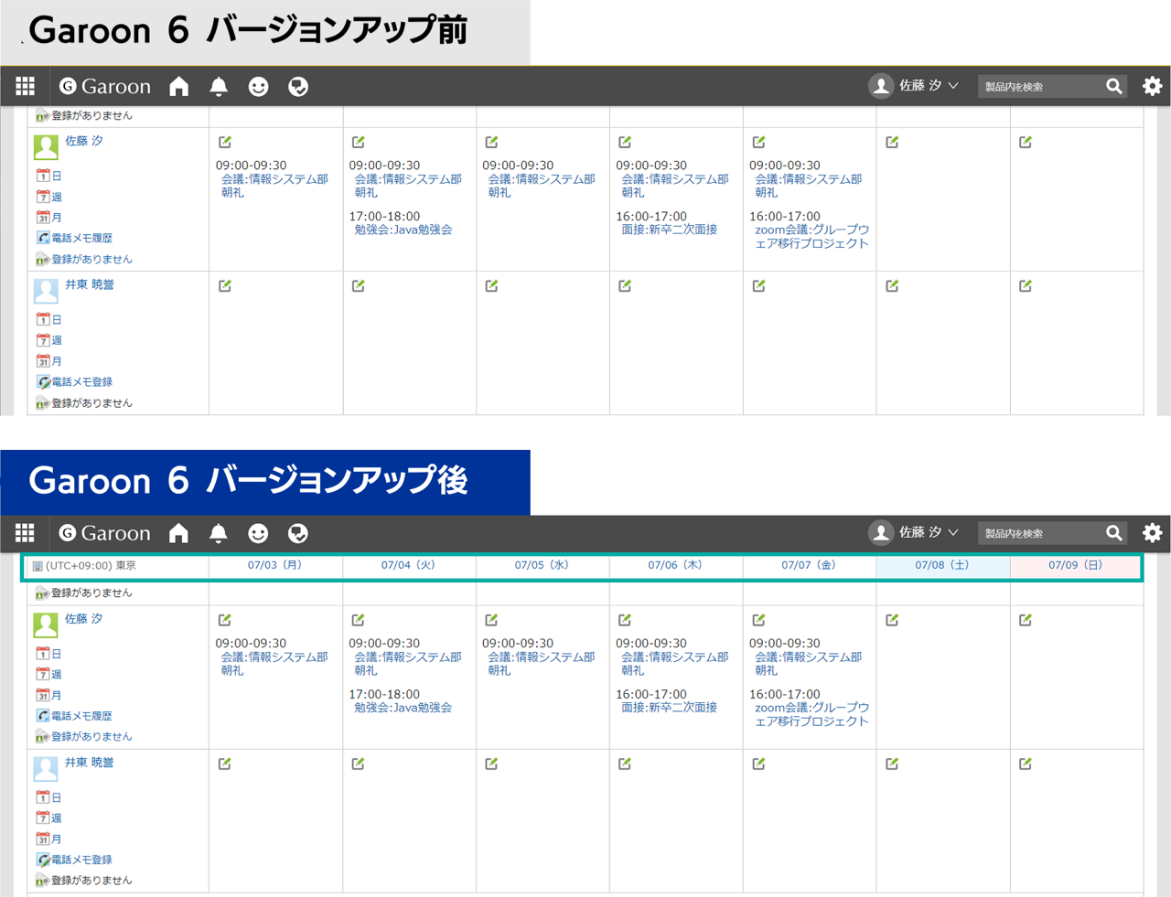This screenshot has height=897, width=1171.
Task: Show 佐藤 汐's 日 day view in the before-upgrade panel
Action: coord(49,176)
